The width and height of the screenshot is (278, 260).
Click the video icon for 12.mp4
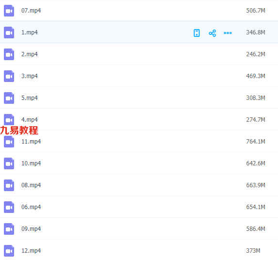(9, 251)
